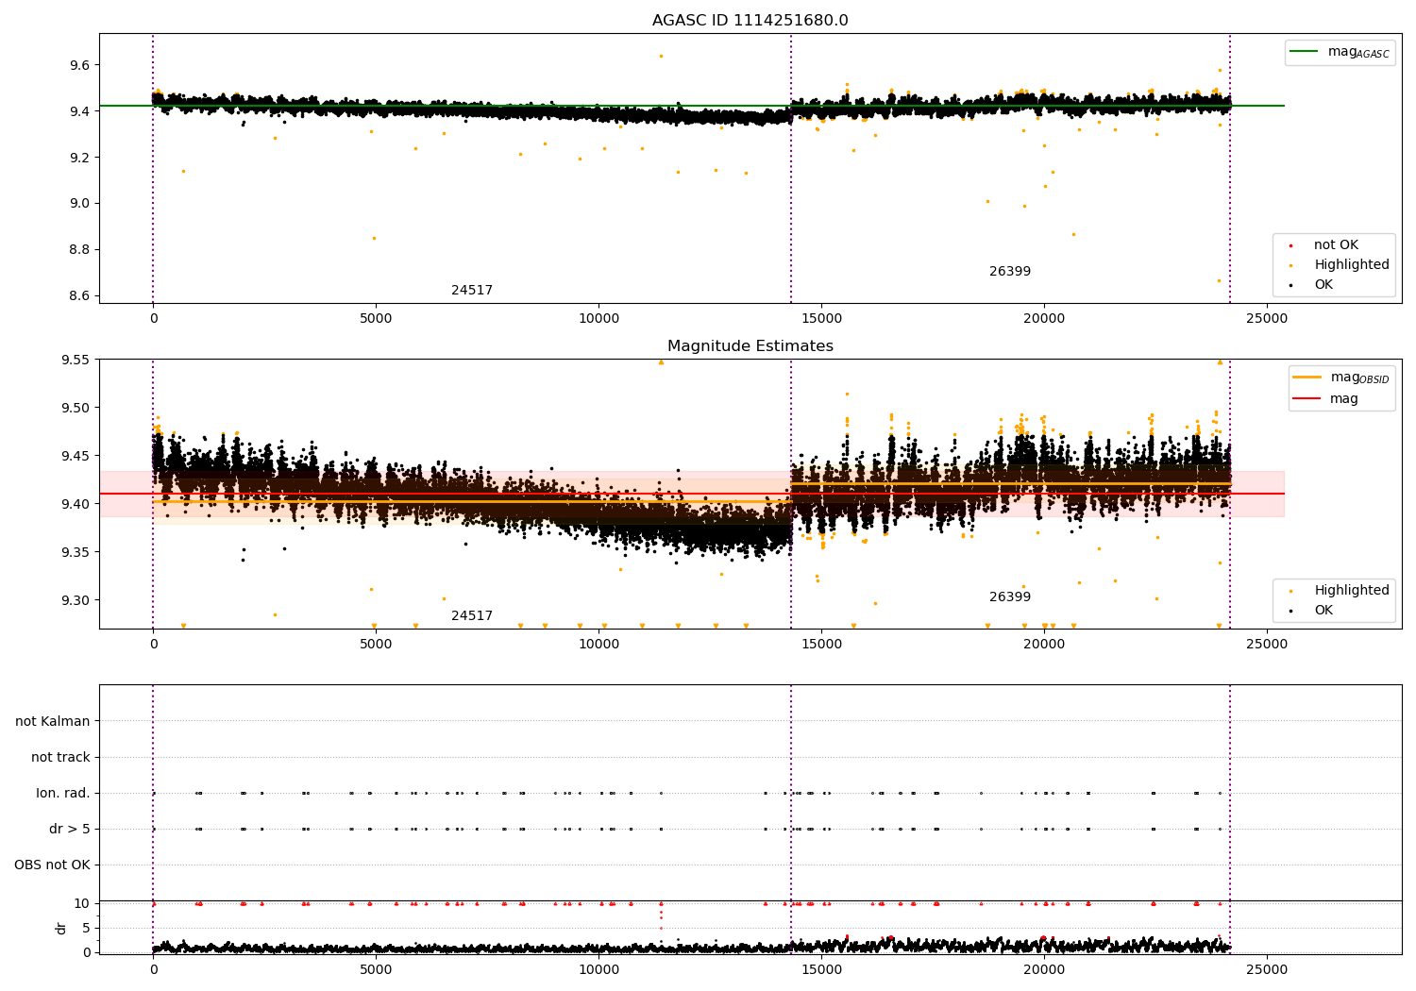Click the plot title 'AGASC ID 1114251680.0'

(x=750, y=21)
